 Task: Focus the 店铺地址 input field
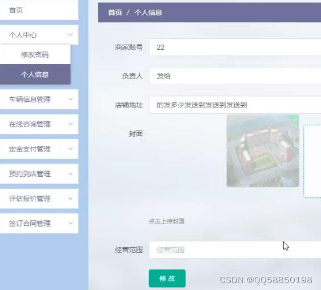click(x=235, y=105)
